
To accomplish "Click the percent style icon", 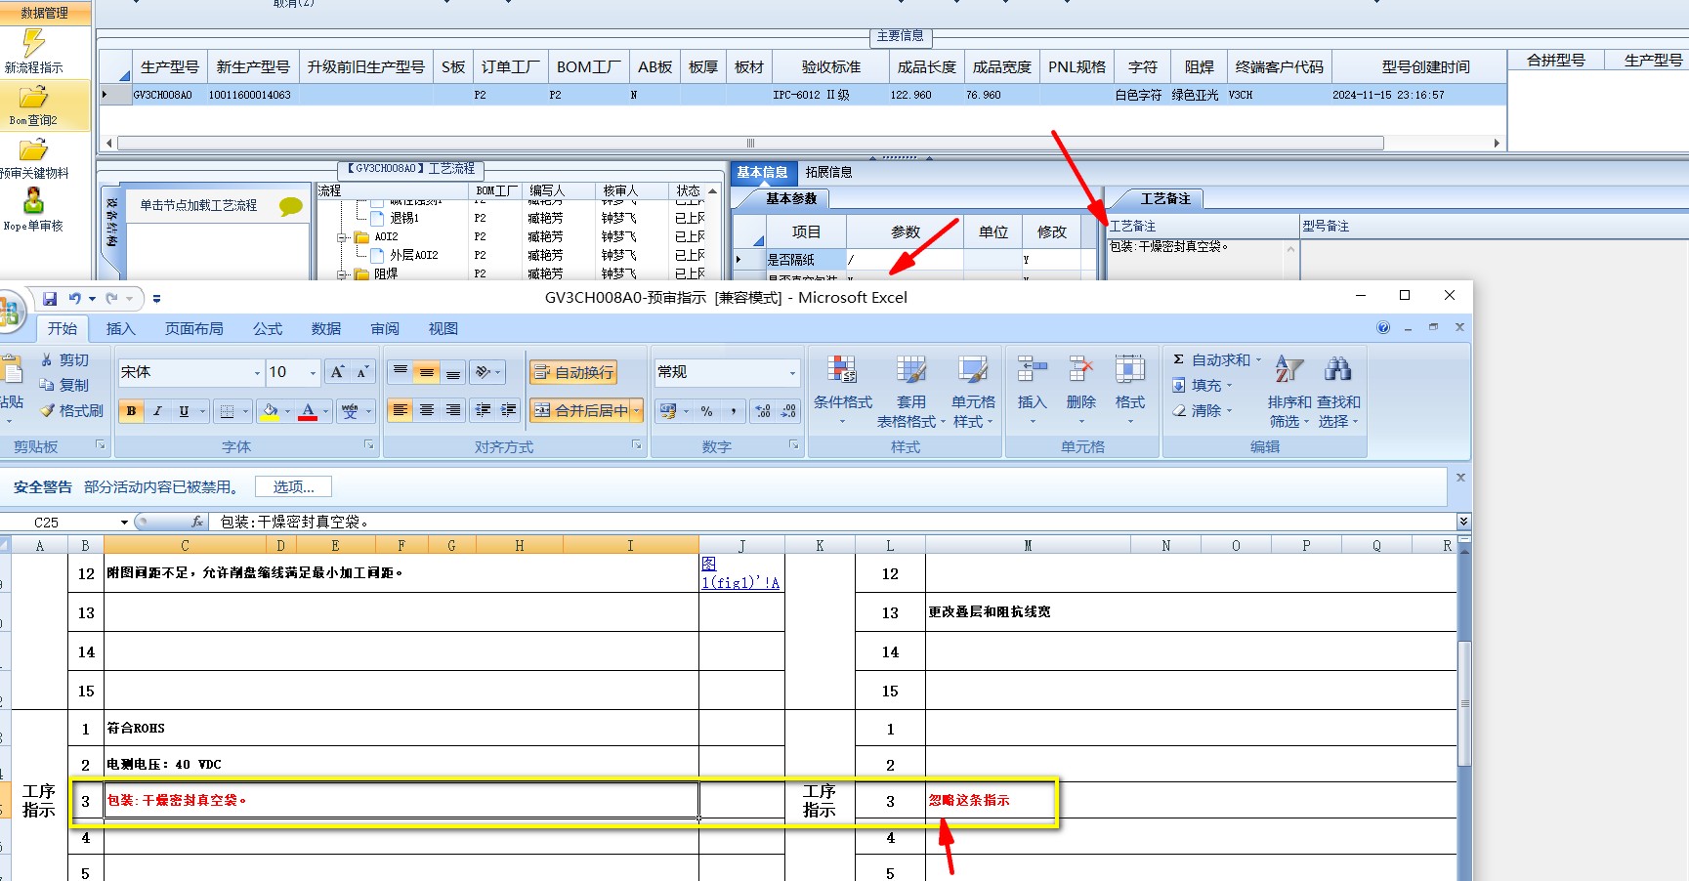I will pyautogui.click(x=706, y=411).
